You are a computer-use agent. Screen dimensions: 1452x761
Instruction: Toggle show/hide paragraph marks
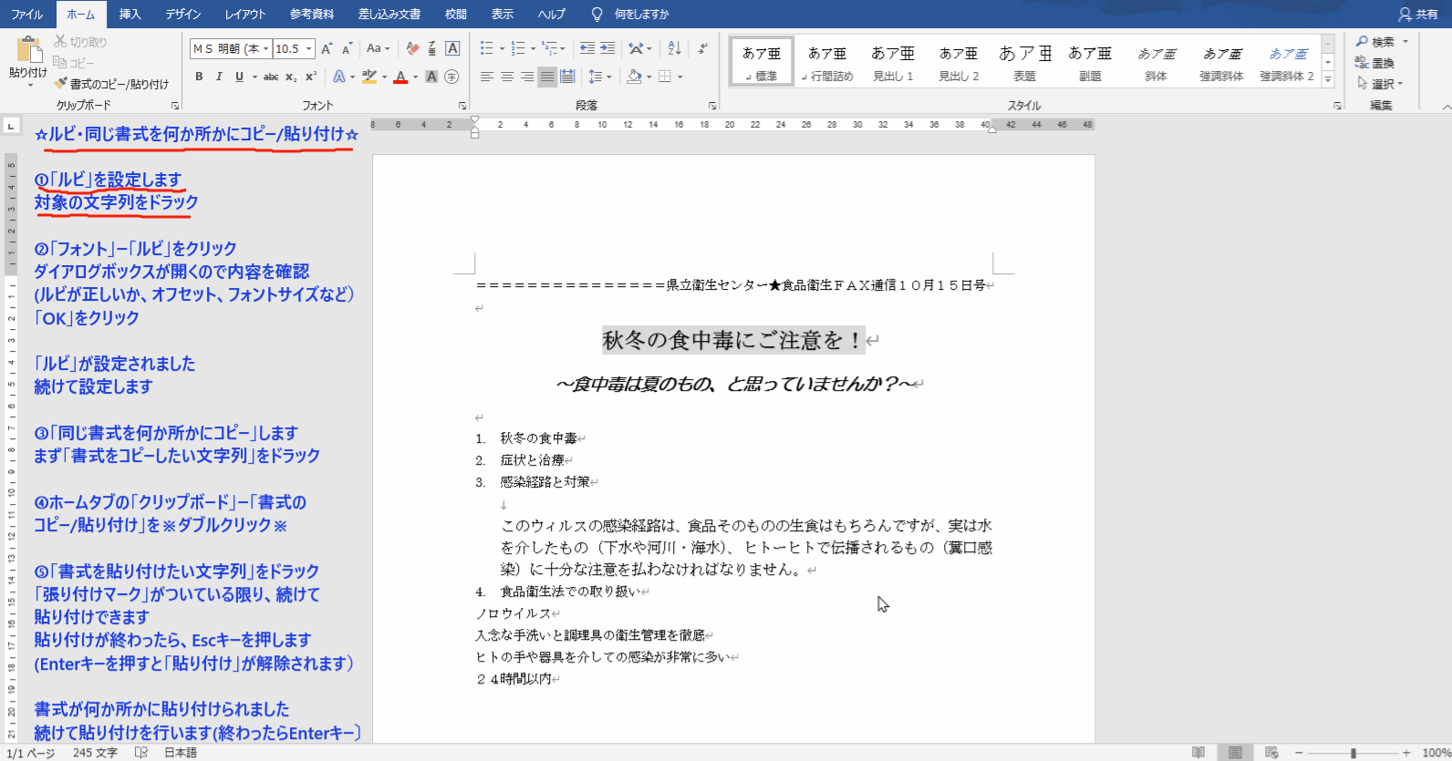click(x=702, y=48)
